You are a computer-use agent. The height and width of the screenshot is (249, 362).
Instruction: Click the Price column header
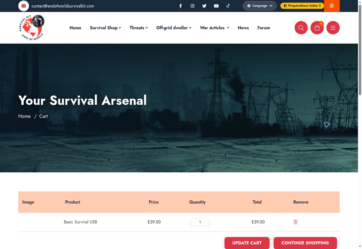[154, 202]
